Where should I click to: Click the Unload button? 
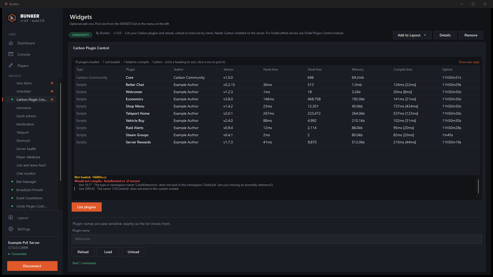[133, 252]
